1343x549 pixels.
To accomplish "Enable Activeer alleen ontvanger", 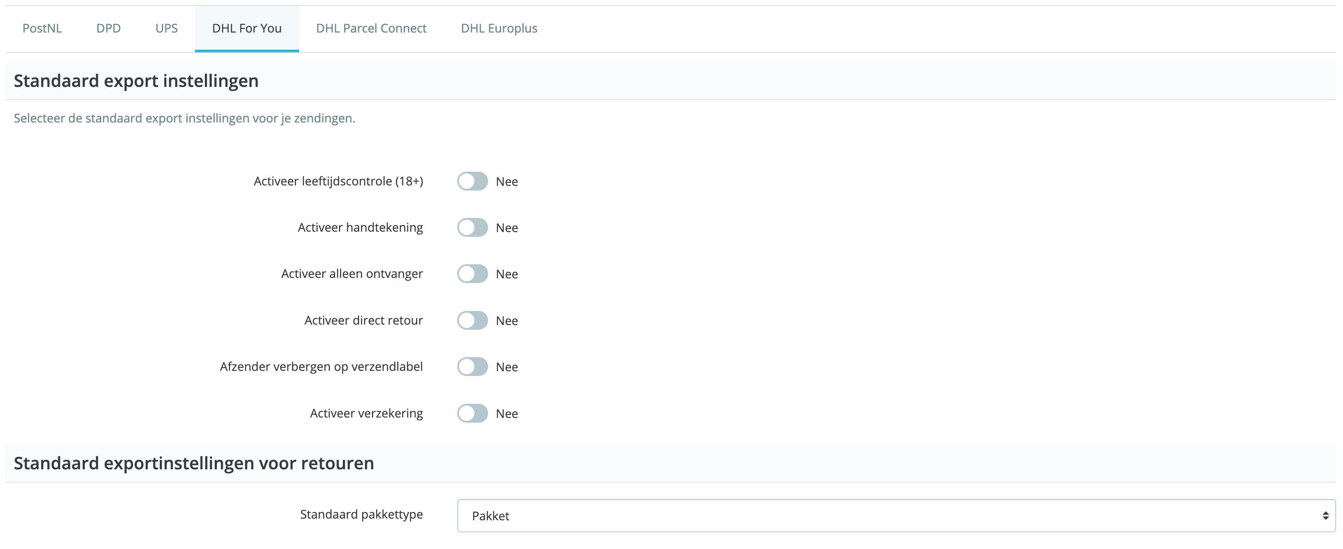I will pos(472,274).
